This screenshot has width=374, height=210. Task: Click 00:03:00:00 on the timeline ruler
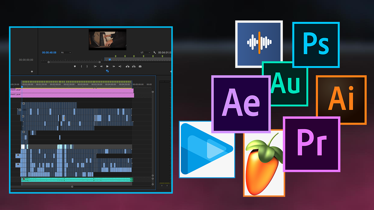tap(83, 84)
